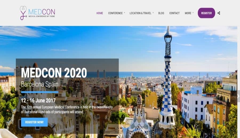Screen dimensions: 240x138
Task: Expand the Conference dropdown arrow
Action: (125, 13)
